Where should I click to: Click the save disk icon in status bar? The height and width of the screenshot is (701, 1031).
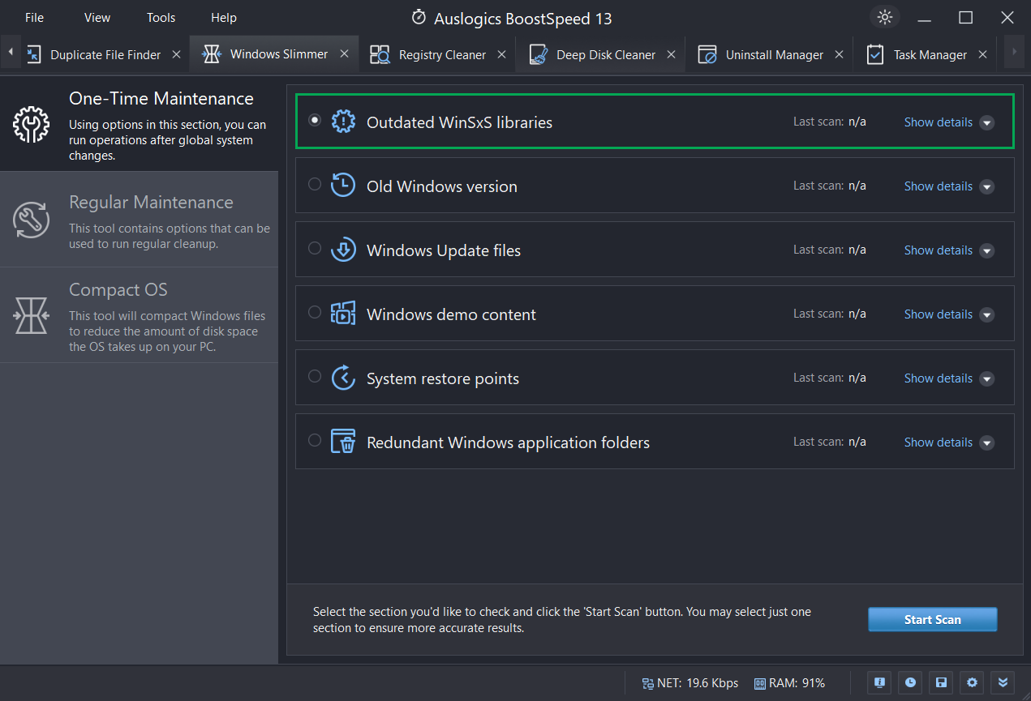tap(941, 682)
